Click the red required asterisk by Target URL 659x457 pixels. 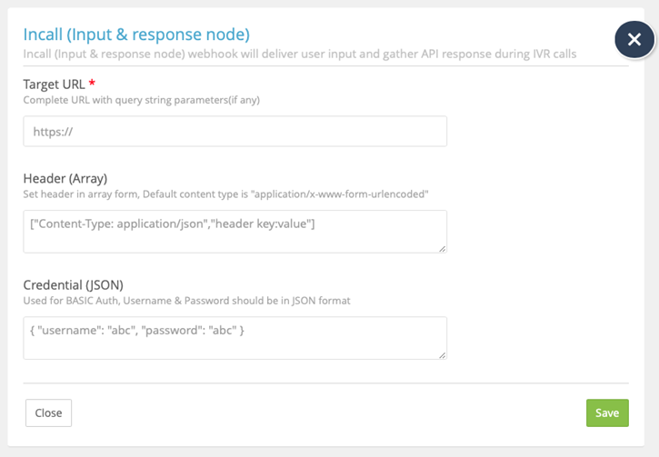click(92, 83)
